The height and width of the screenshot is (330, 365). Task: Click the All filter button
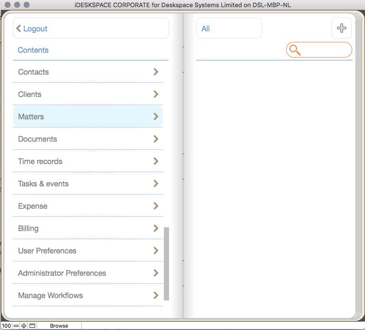(x=229, y=28)
